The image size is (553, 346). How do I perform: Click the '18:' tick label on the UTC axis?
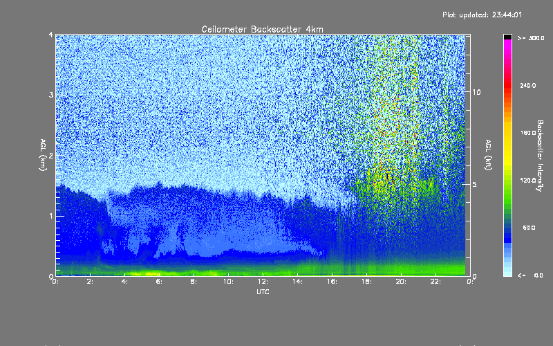click(366, 282)
